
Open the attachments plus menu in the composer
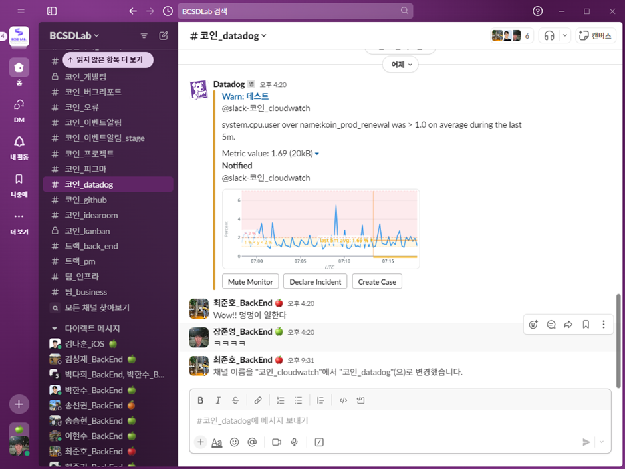200,442
